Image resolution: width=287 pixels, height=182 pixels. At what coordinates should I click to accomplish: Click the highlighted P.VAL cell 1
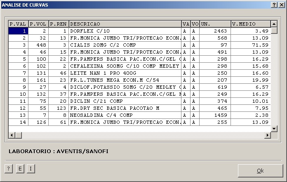[18, 31]
